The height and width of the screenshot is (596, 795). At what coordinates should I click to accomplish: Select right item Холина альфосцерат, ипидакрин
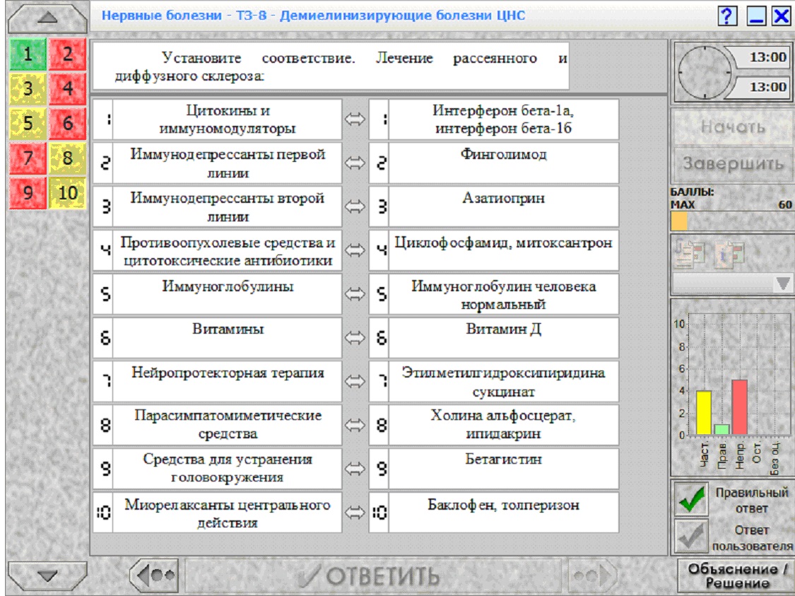pos(503,425)
